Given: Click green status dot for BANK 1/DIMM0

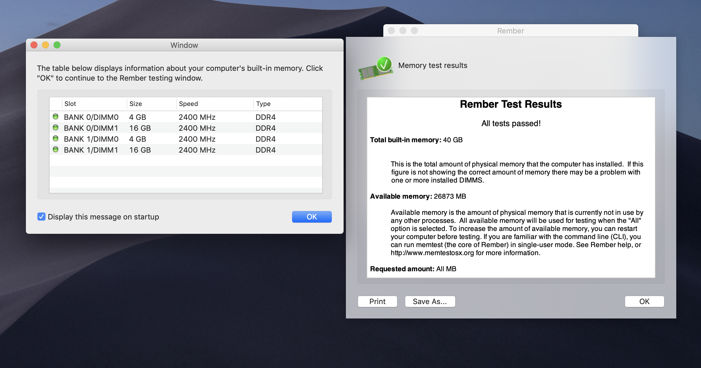Looking at the screenshot, I should coord(56,139).
